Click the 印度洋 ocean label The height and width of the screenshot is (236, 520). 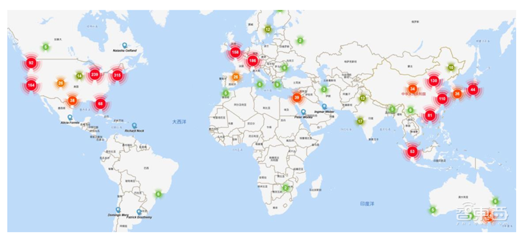[367, 204]
